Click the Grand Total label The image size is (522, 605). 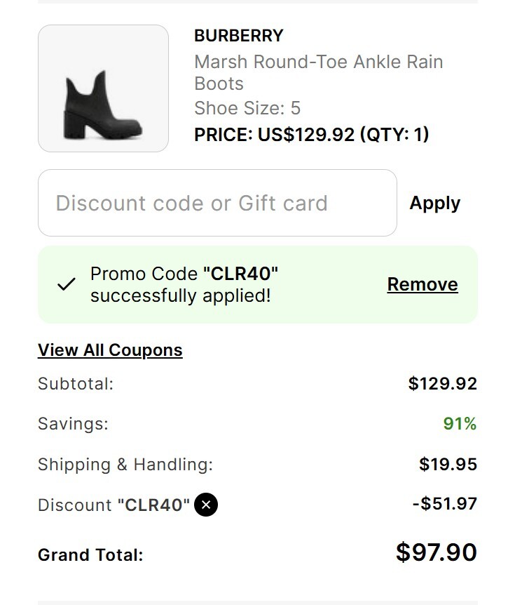(x=90, y=555)
